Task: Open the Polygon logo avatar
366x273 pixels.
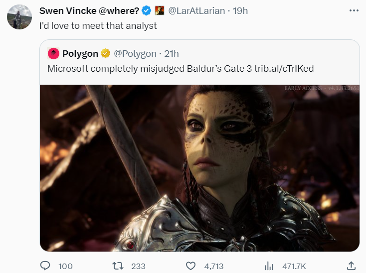Action: coord(53,53)
